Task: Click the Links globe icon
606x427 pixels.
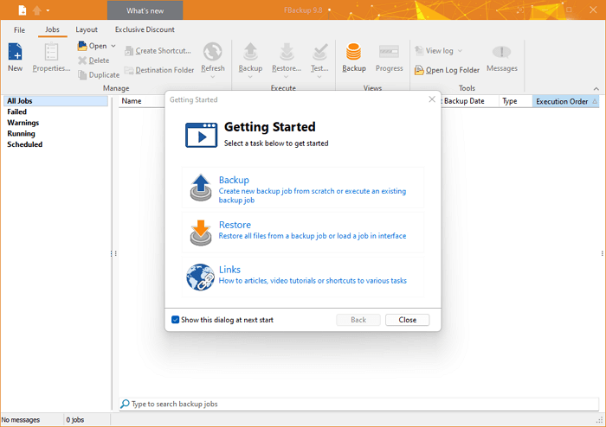Action: pos(200,277)
